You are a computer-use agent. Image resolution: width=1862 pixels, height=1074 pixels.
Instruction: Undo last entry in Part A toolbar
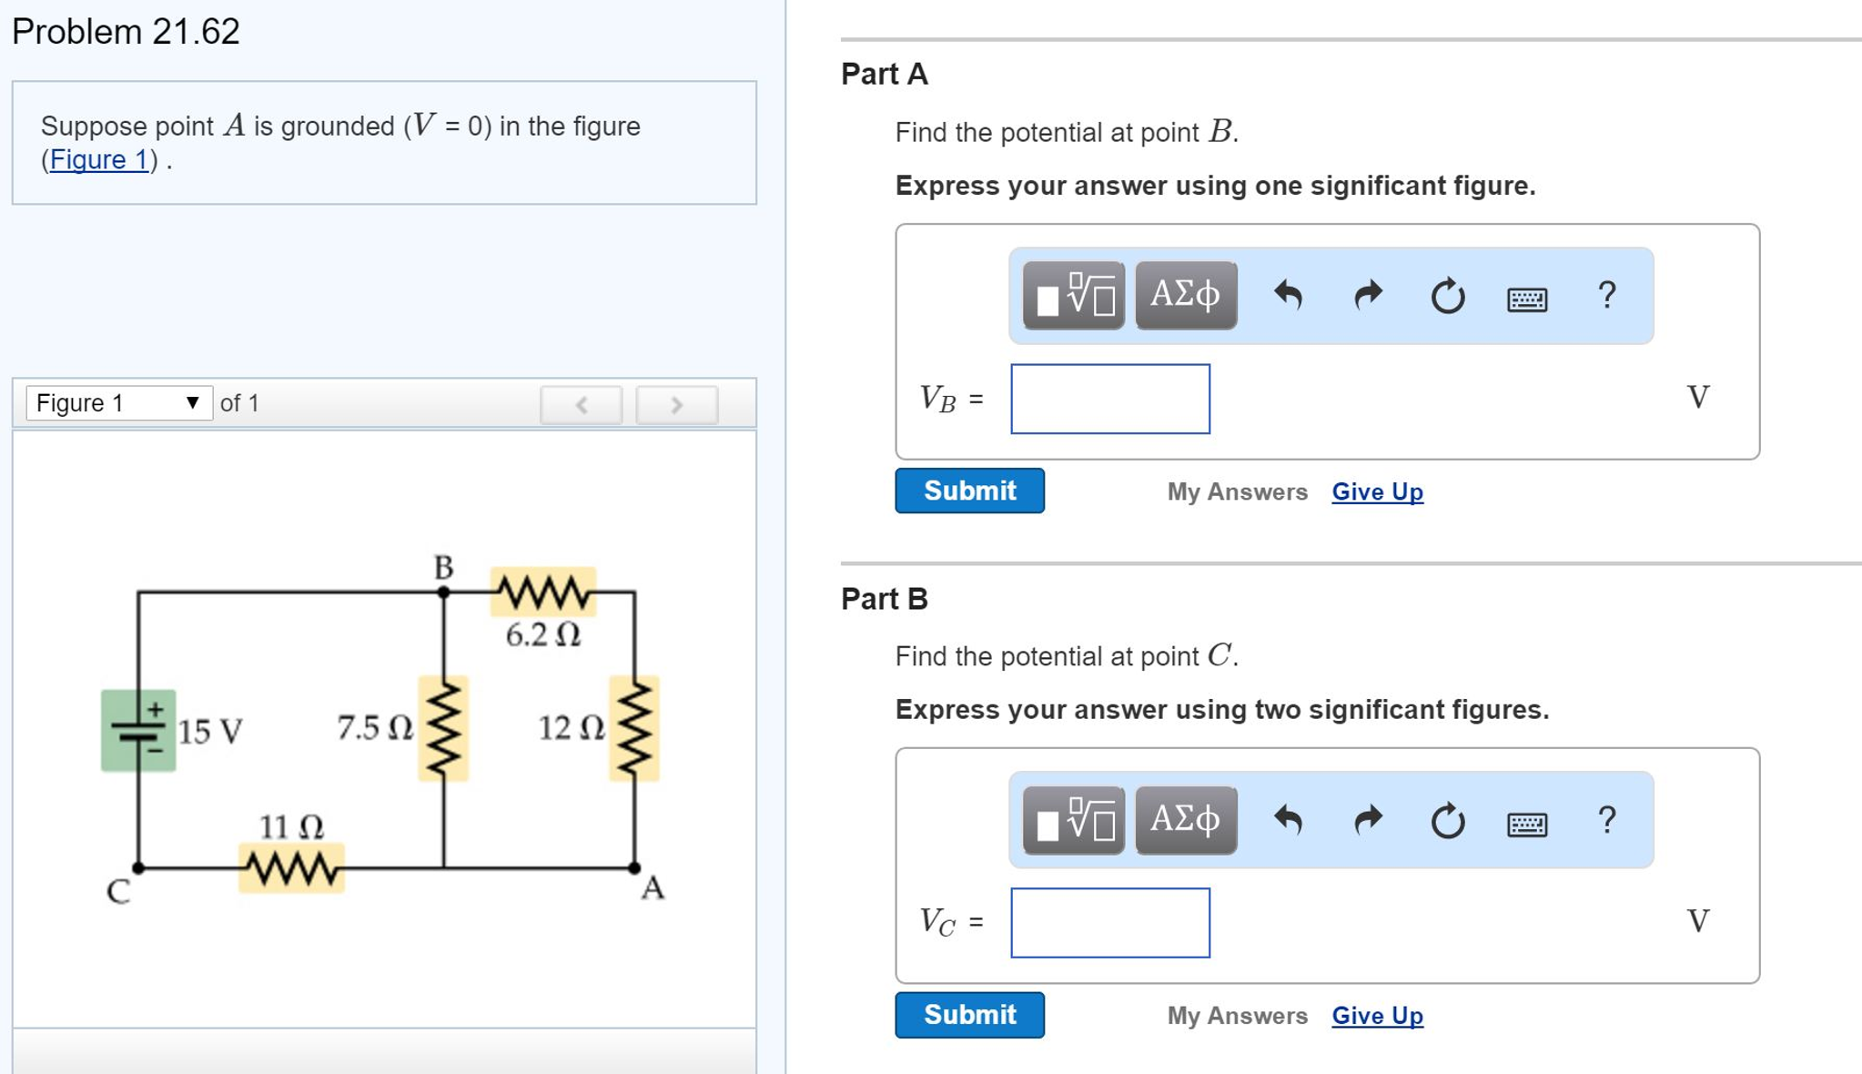click(x=1288, y=296)
